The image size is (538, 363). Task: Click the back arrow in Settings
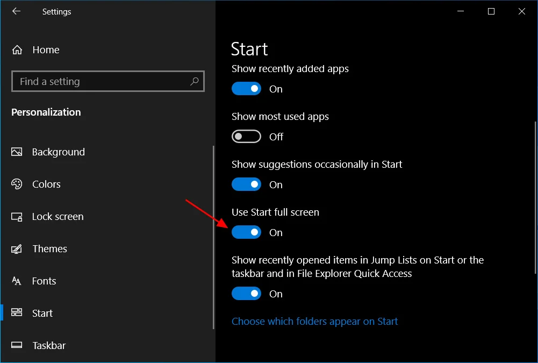pos(16,11)
